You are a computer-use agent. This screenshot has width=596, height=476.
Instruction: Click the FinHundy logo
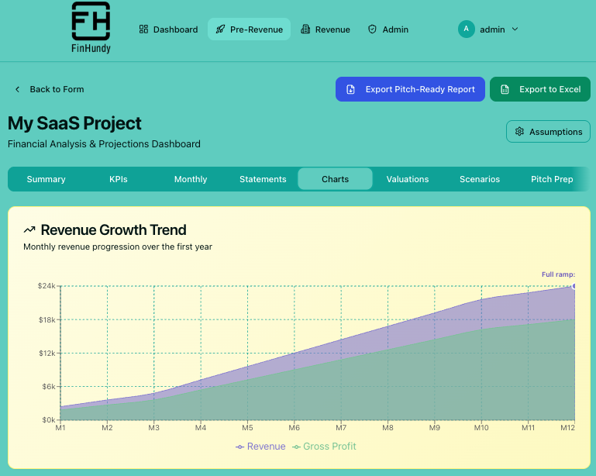91,27
